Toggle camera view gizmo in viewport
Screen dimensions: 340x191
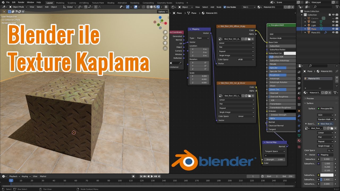[165, 43]
